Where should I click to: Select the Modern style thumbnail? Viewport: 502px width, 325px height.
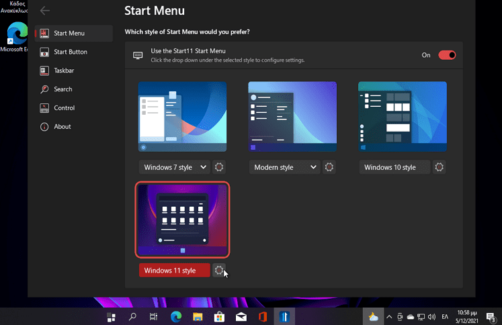point(292,116)
